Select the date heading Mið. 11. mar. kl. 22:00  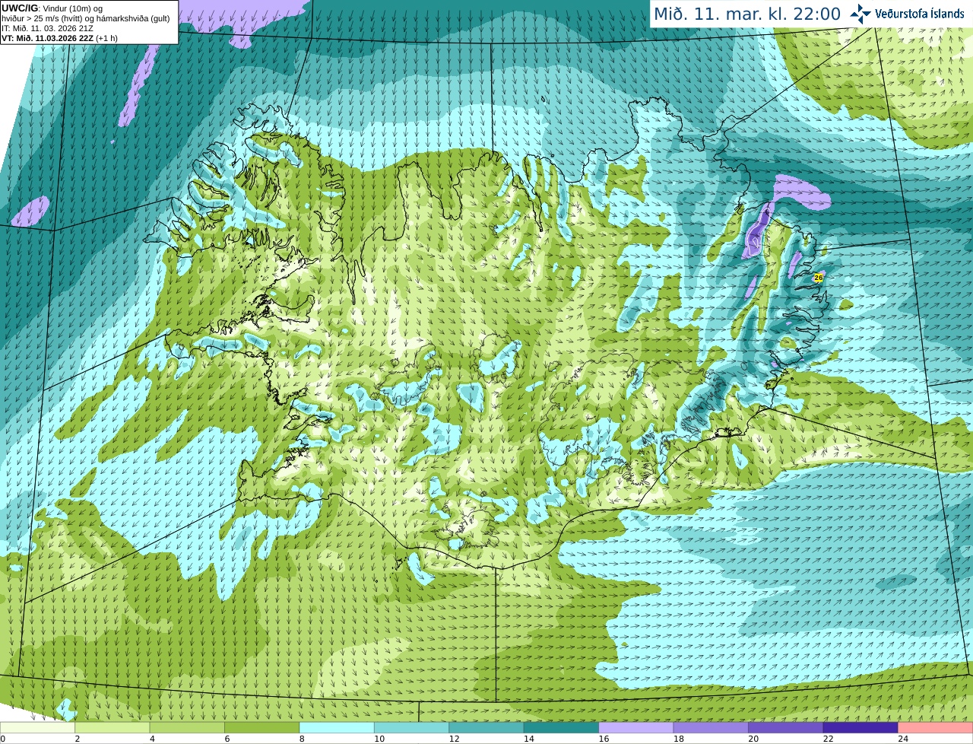pyautogui.click(x=747, y=14)
